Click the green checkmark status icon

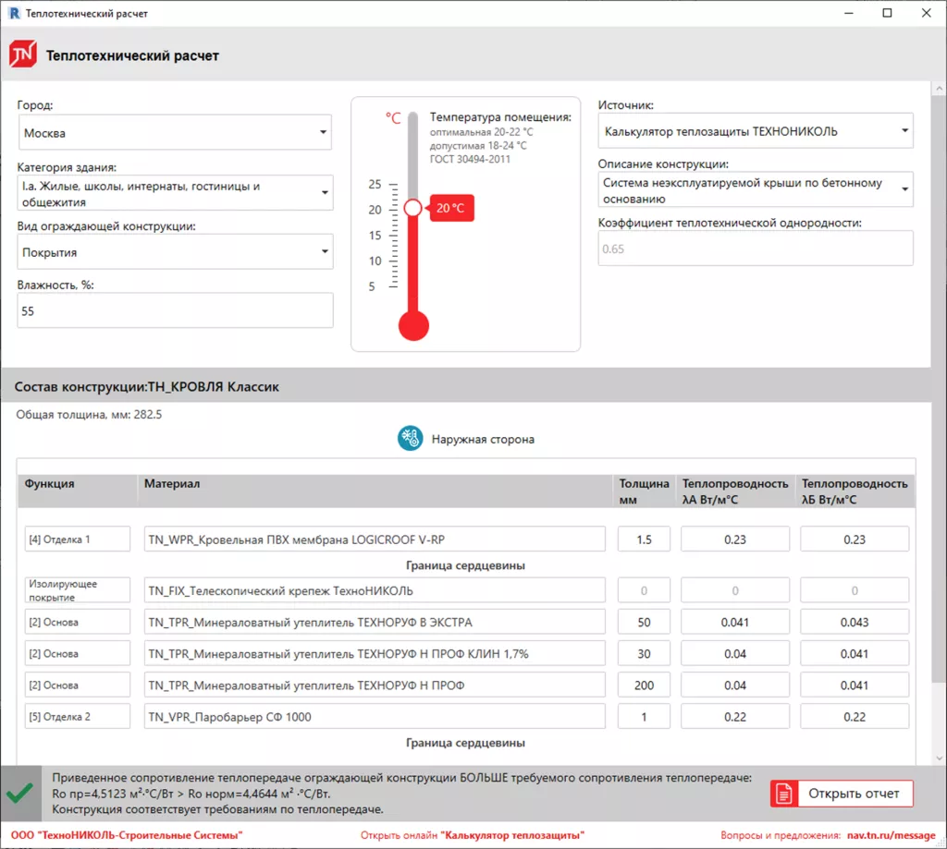tap(19, 794)
